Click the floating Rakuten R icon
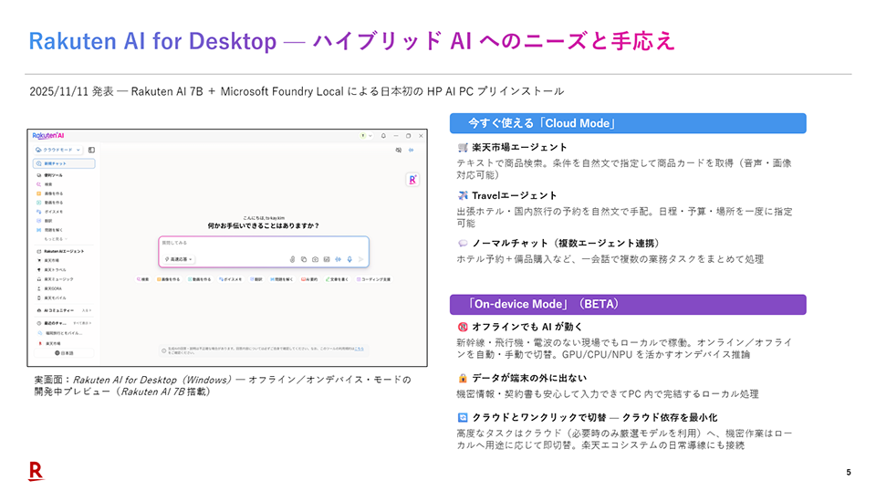Viewport: 876px width, 491px height. coord(412,179)
